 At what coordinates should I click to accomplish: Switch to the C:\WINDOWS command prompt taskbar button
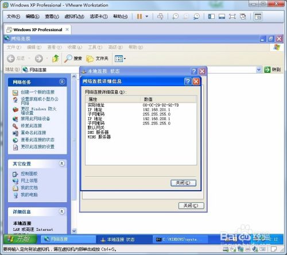point(180,239)
